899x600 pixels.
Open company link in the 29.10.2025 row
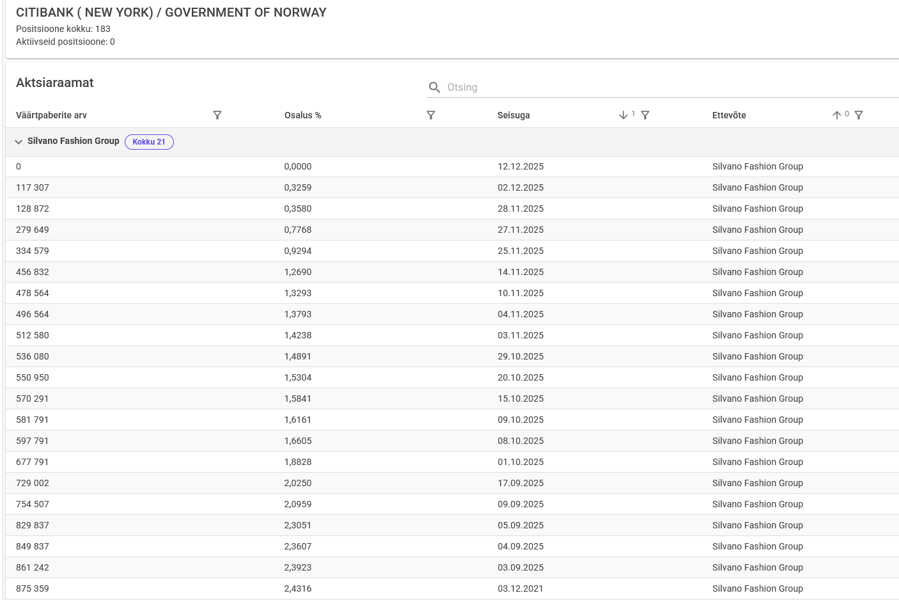pos(757,356)
